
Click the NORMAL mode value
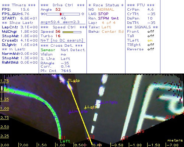click(106, 10)
